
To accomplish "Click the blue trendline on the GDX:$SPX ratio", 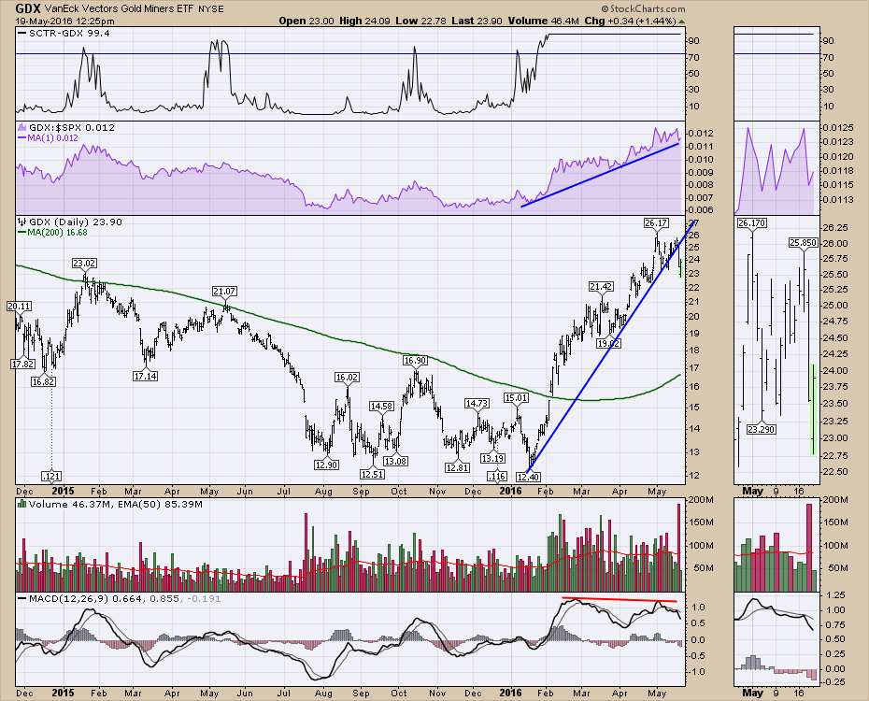I will (x=600, y=175).
